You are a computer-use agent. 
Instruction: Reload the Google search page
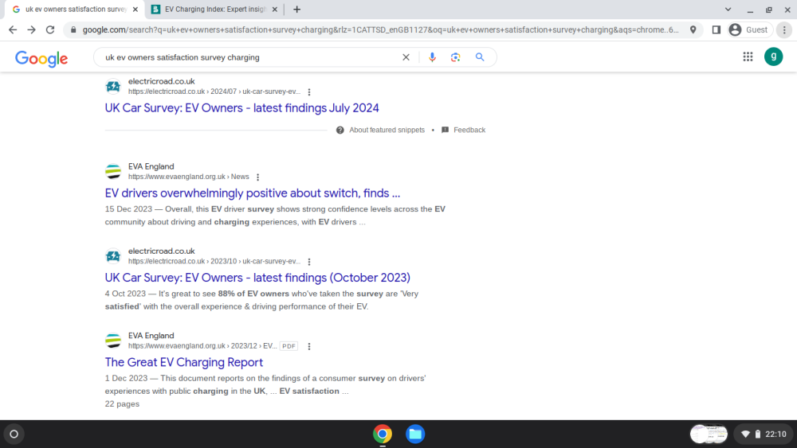[50, 30]
